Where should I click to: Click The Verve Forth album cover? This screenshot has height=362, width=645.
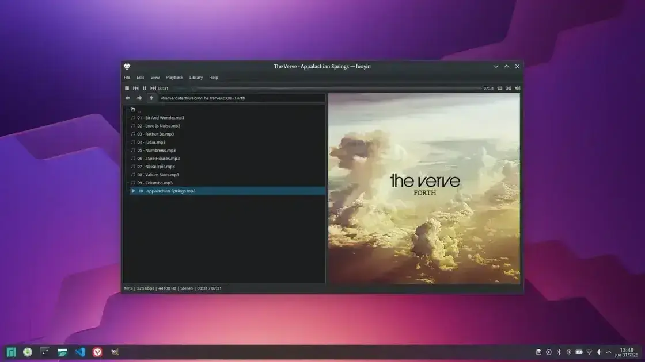(424, 188)
